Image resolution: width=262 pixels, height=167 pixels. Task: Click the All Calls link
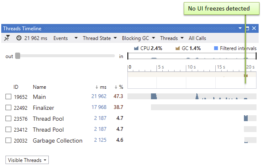click(197, 38)
